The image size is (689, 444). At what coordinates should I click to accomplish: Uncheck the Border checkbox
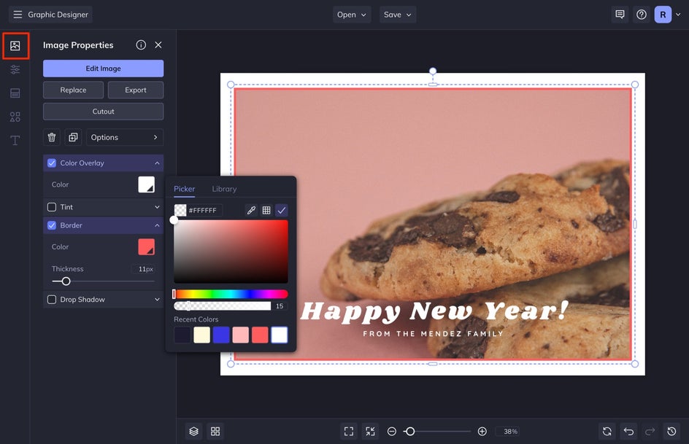pos(52,225)
